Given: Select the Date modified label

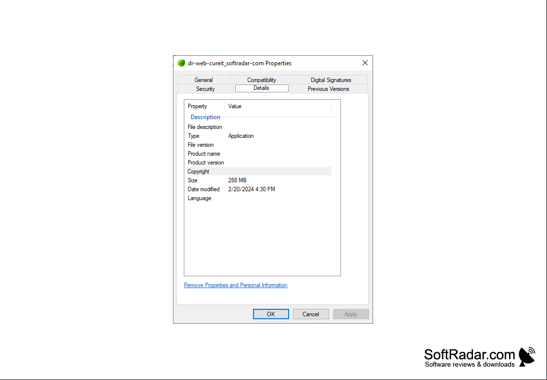Looking at the screenshot, I should point(204,189).
